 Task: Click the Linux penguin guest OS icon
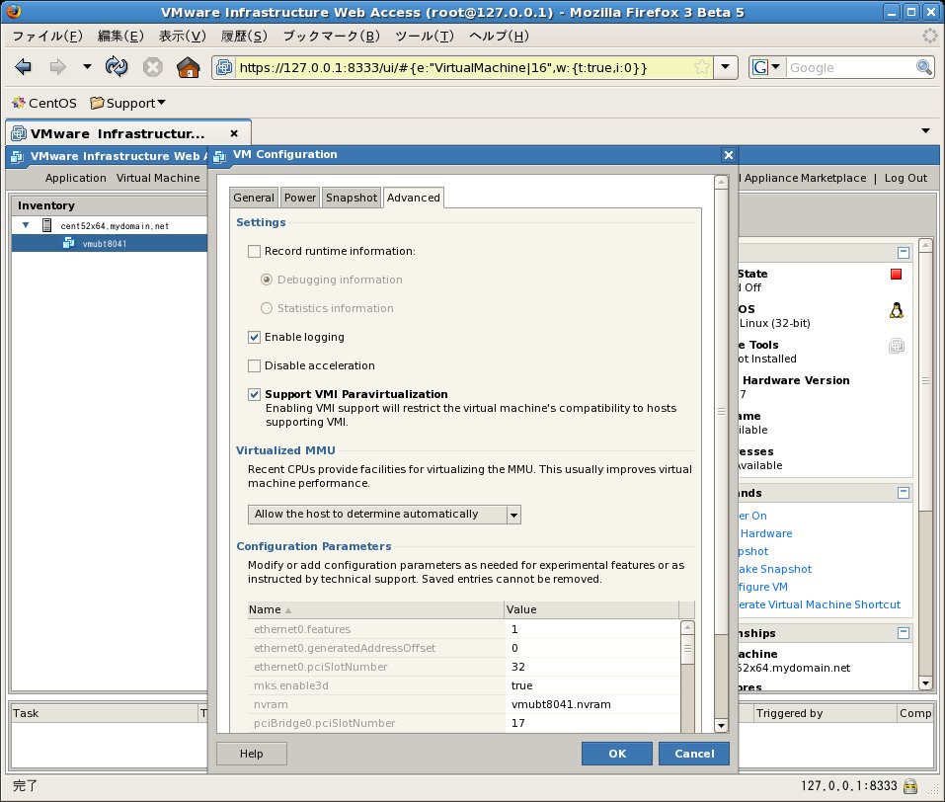pos(897,310)
